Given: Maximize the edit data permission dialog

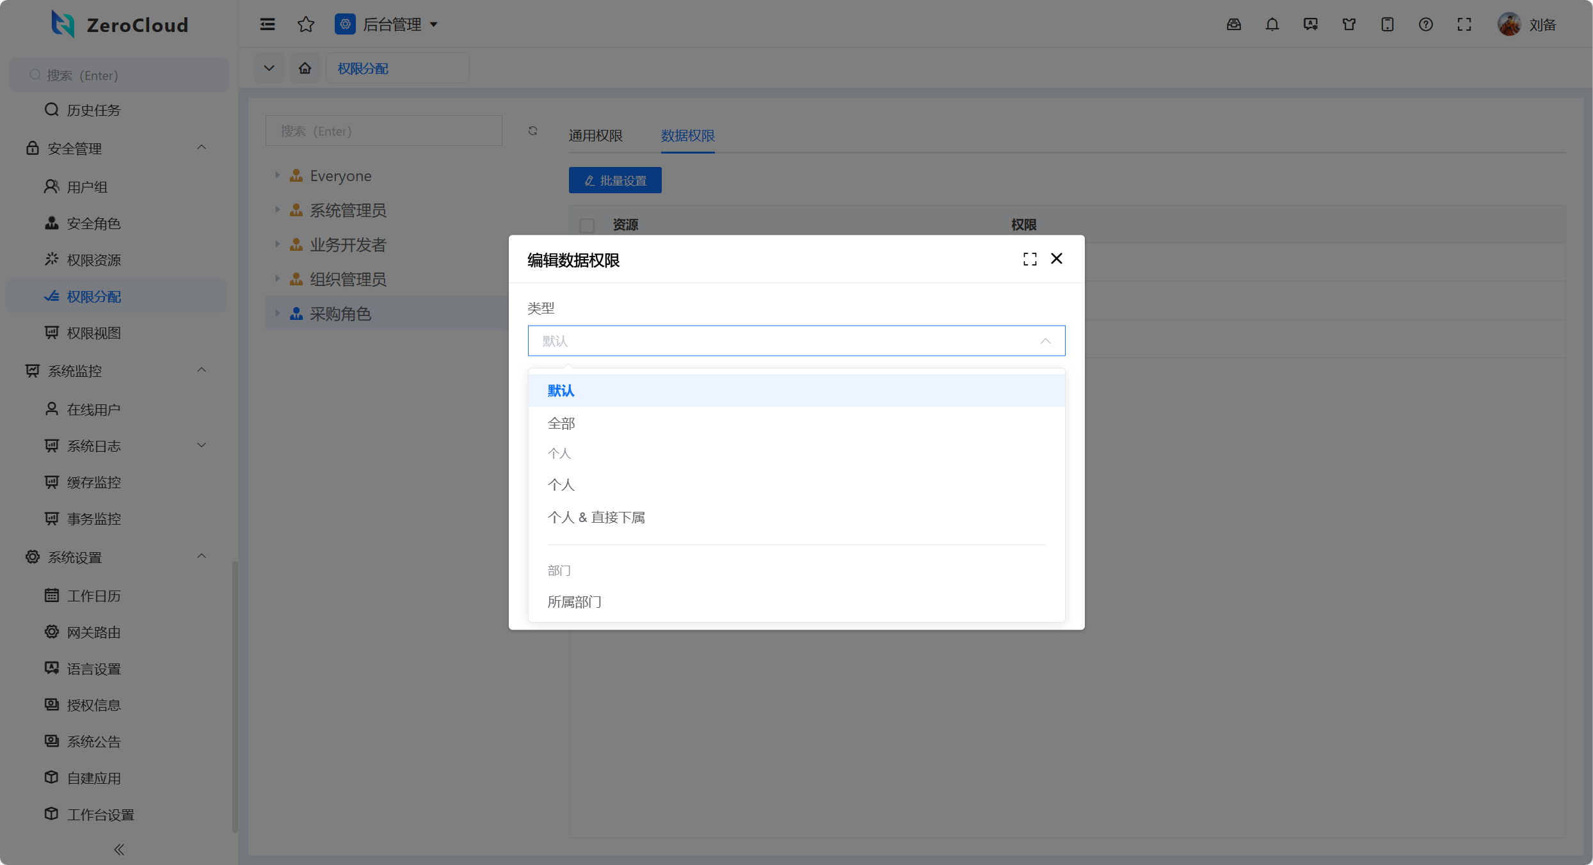Looking at the screenshot, I should 1030,259.
